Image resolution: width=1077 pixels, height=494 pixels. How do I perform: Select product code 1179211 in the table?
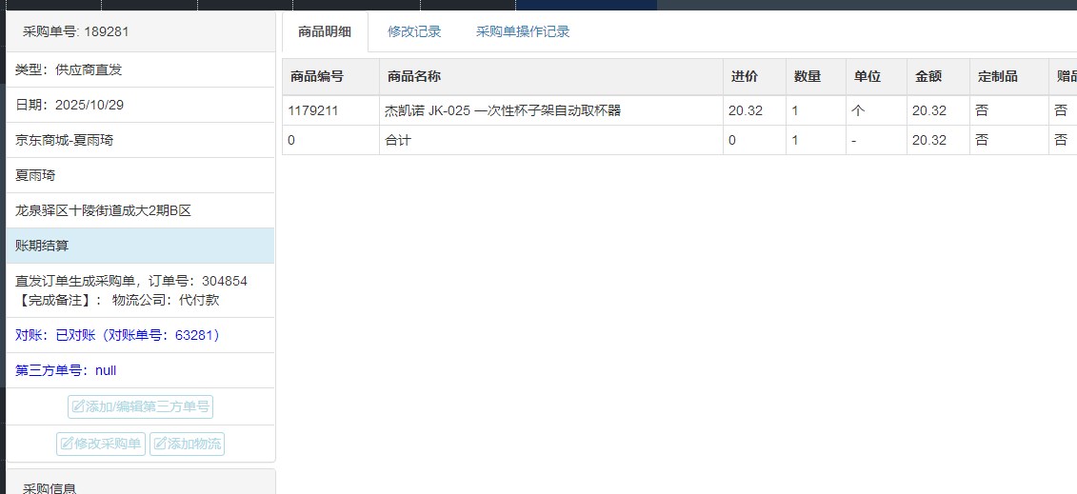pyautogui.click(x=313, y=110)
